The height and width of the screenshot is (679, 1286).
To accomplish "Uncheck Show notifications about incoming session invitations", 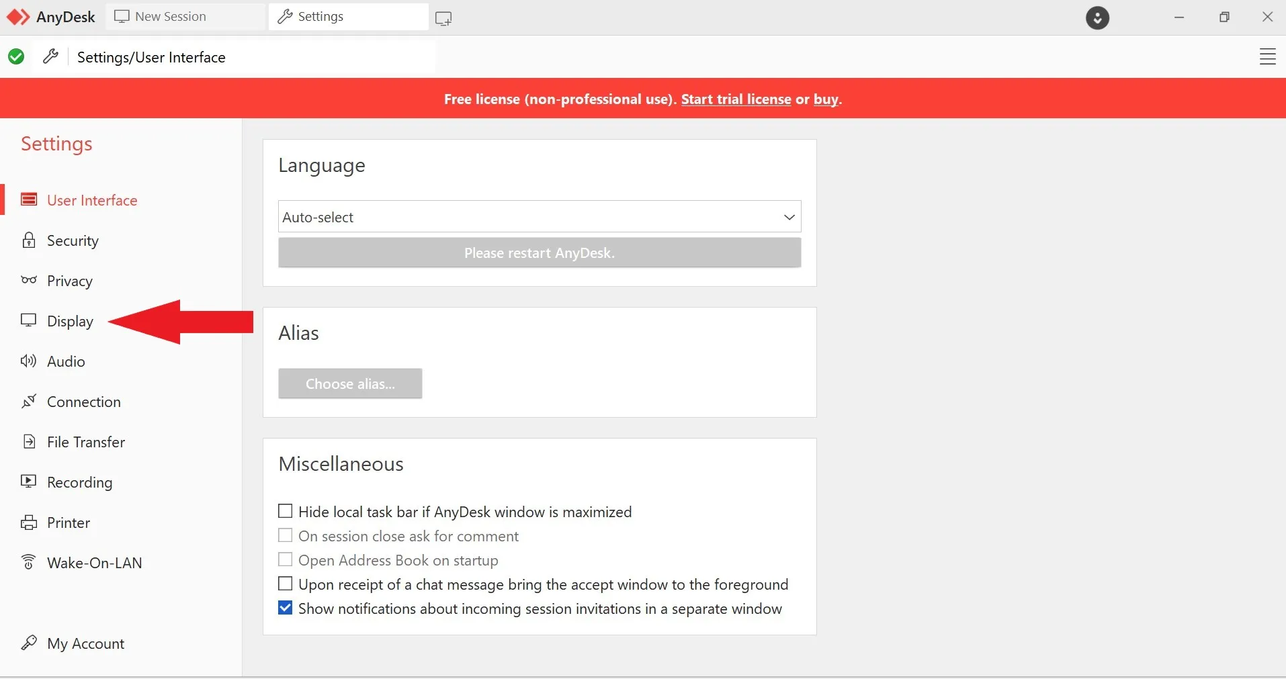I will pos(286,608).
